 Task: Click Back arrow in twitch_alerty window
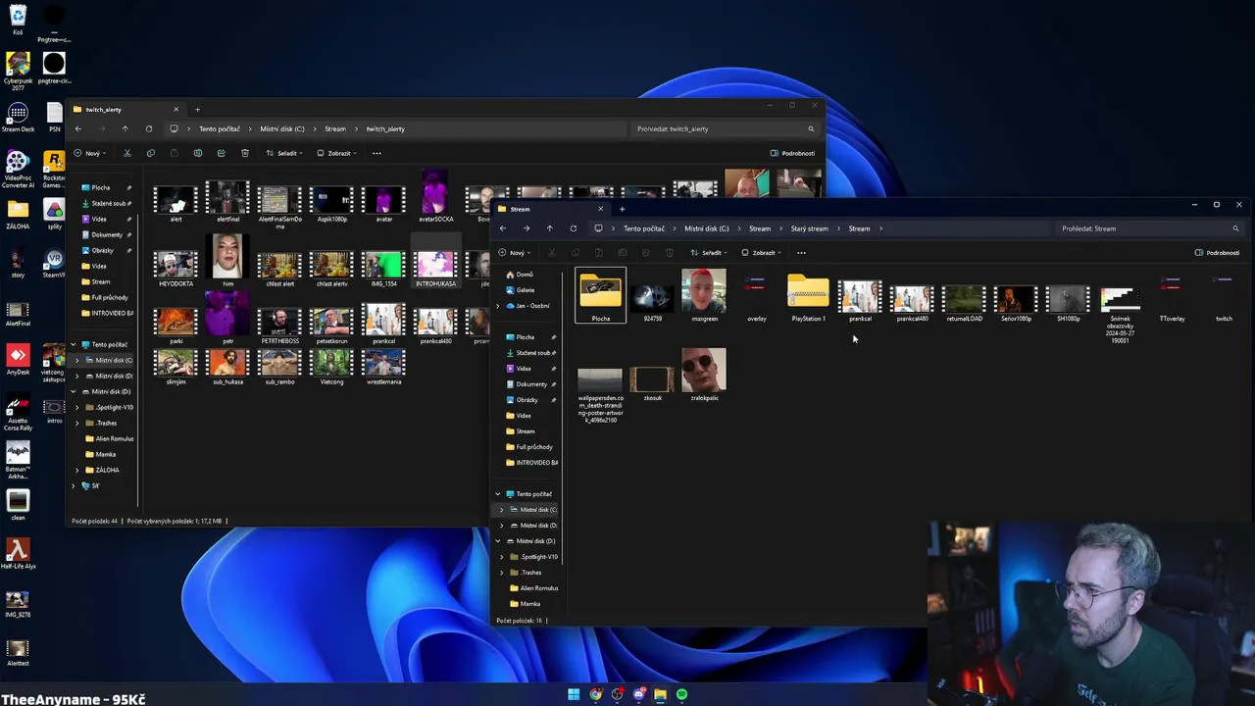[x=78, y=128]
